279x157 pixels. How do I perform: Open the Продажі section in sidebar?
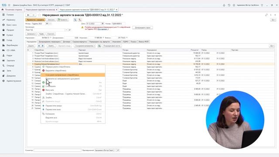(10, 30)
